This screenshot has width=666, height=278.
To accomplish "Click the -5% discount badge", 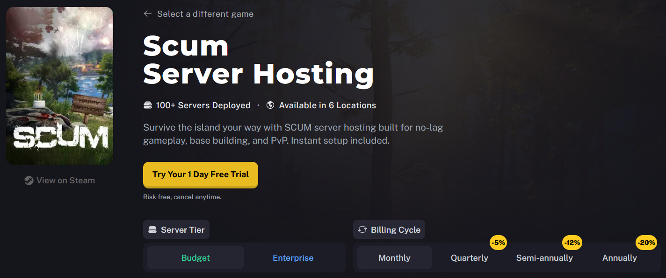I will point(498,243).
